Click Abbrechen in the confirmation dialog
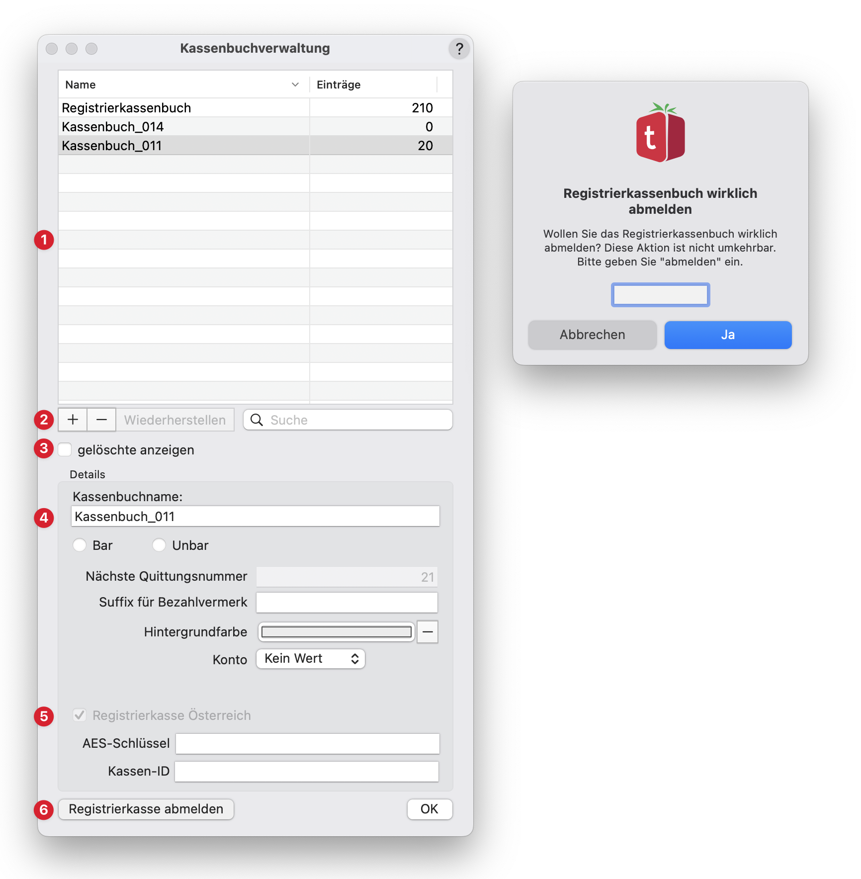This screenshot has height=879, width=861. 592,335
